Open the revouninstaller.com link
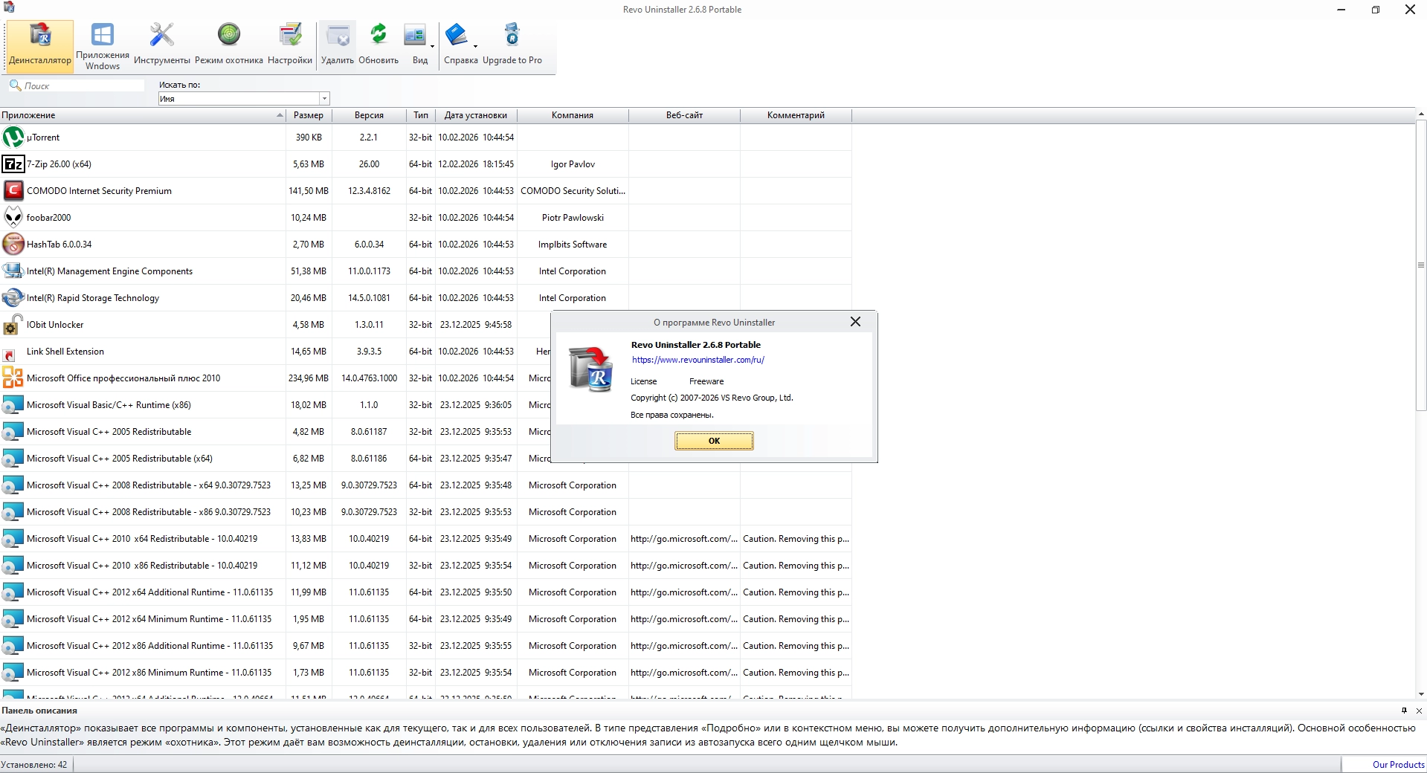Viewport: 1427px width, 773px height. pyautogui.click(x=698, y=360)
